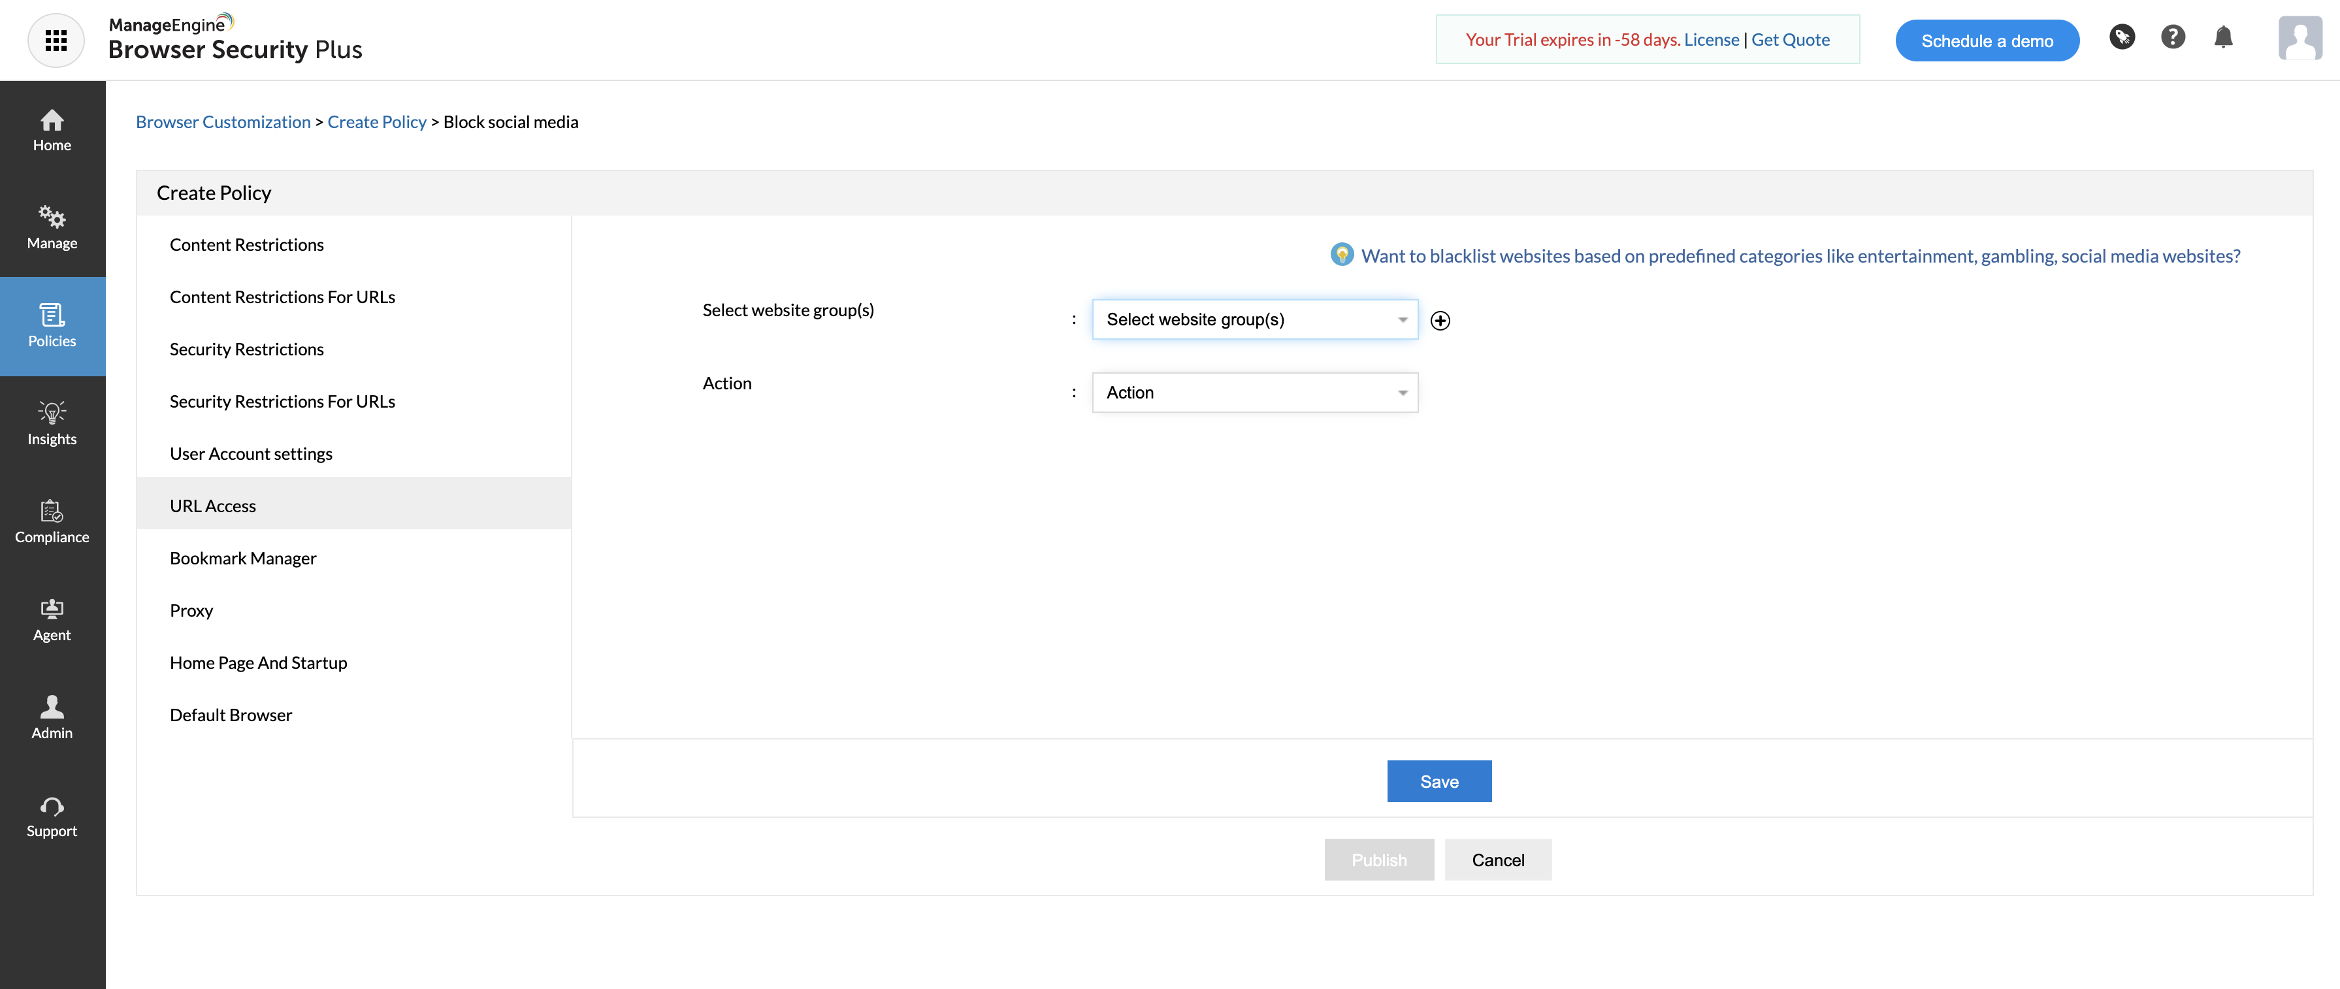Click the Save button

click(x=1438, y=782)
